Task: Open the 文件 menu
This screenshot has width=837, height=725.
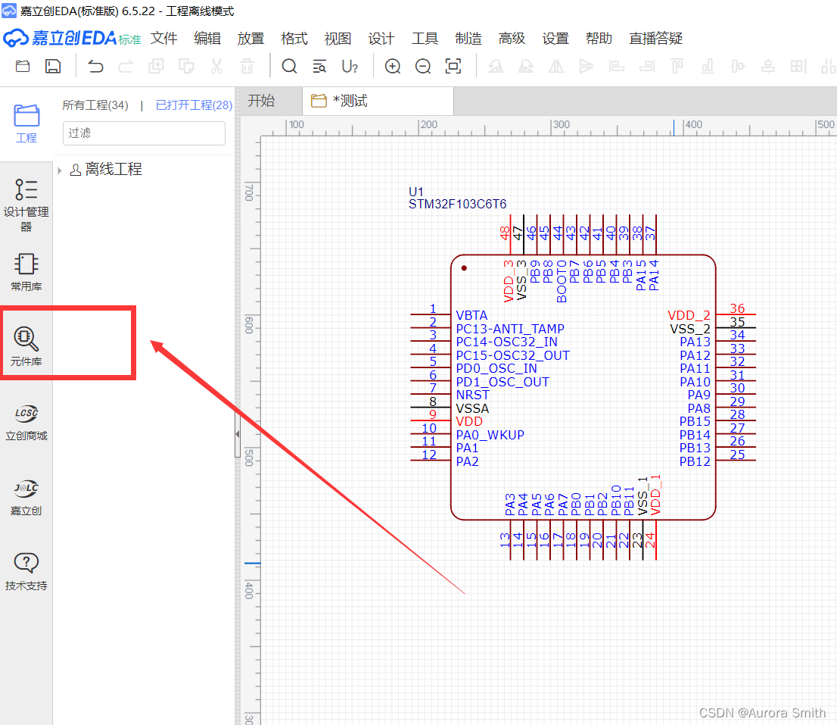Action: click(163, 39)
